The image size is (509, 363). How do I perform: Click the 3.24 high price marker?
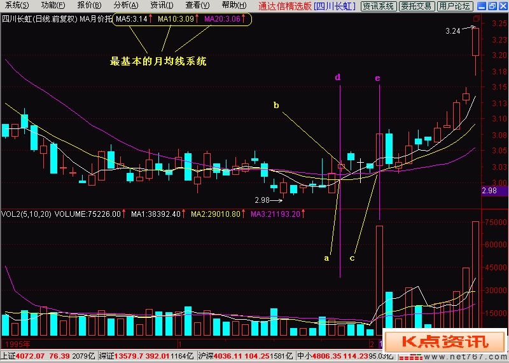(453, 31)
